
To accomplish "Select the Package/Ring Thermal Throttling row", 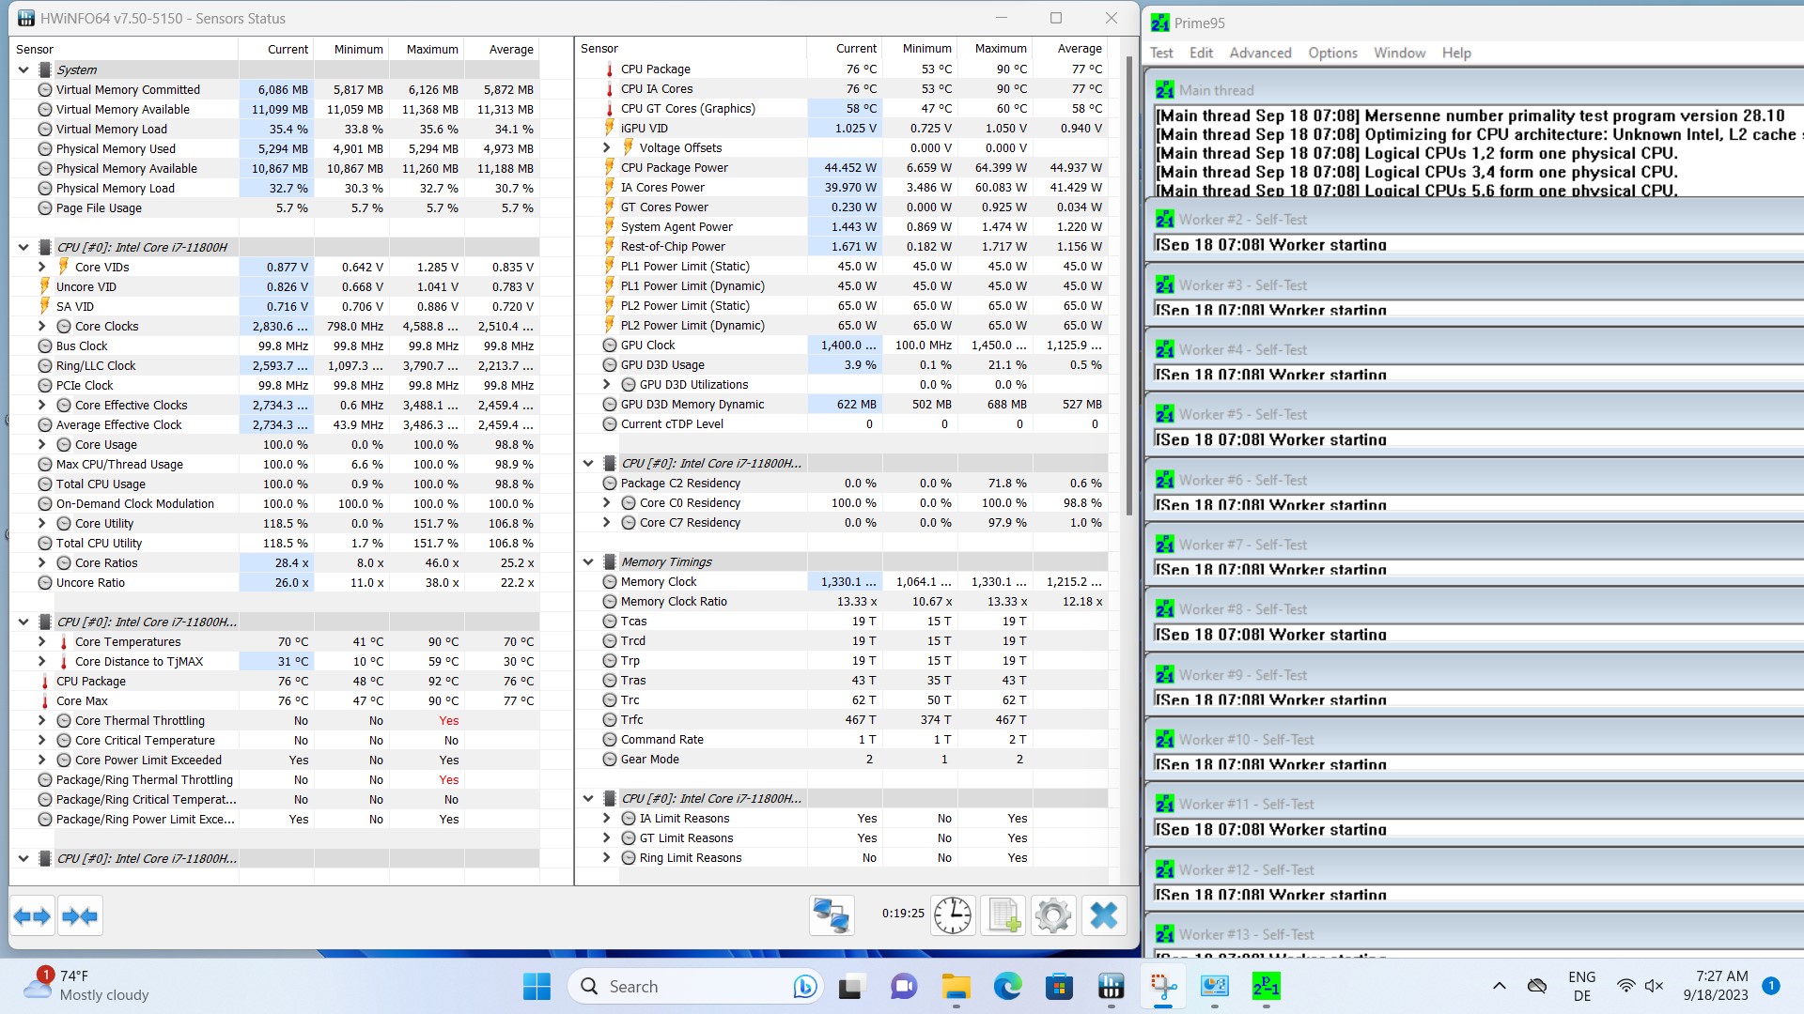I will coord(275,779).
